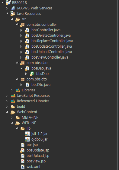Click the com.bbs.dto package icon
Screen dimensions: 119x170
click(x=23, y=79)
